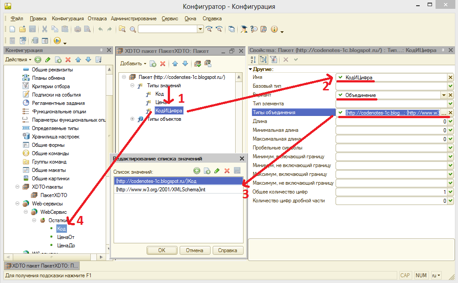
Task: Toggle category grouping in Свойства panel
Action: pos(263,60)
